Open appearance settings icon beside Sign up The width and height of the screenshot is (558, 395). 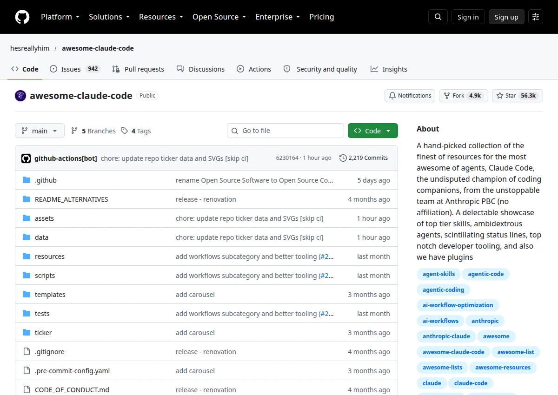pos(536,17)
